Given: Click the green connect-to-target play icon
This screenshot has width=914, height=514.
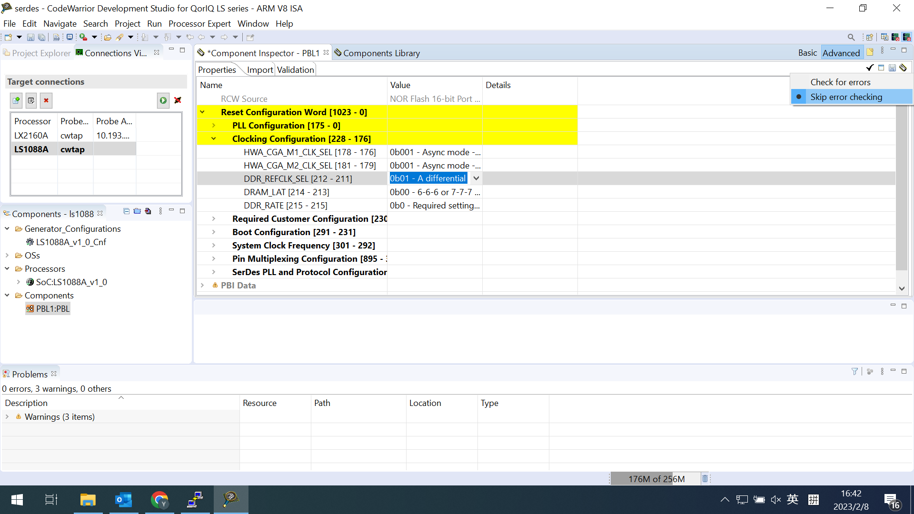Looking at the screenshot, I should tap(163, 100).
